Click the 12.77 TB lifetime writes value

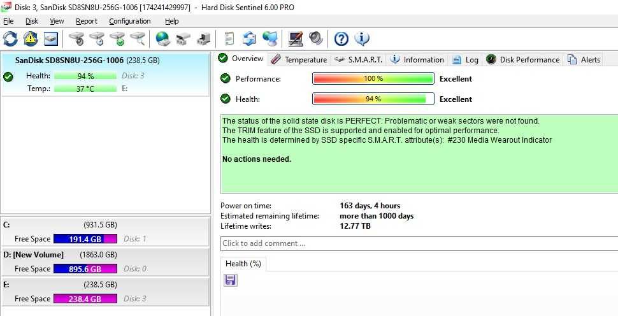click(355, 226)
